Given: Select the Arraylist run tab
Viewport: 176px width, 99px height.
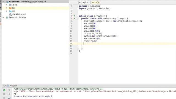Looking at the screenshot, I should [13, 86].
